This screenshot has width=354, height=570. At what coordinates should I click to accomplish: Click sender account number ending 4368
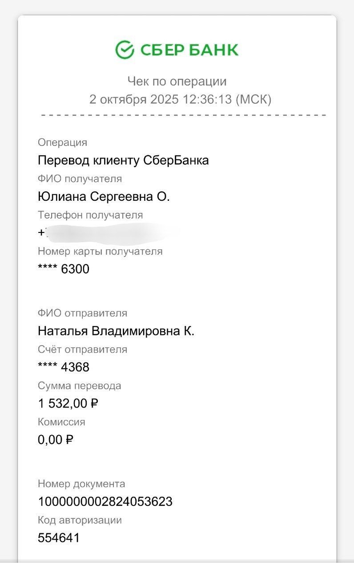click(64, 367)
